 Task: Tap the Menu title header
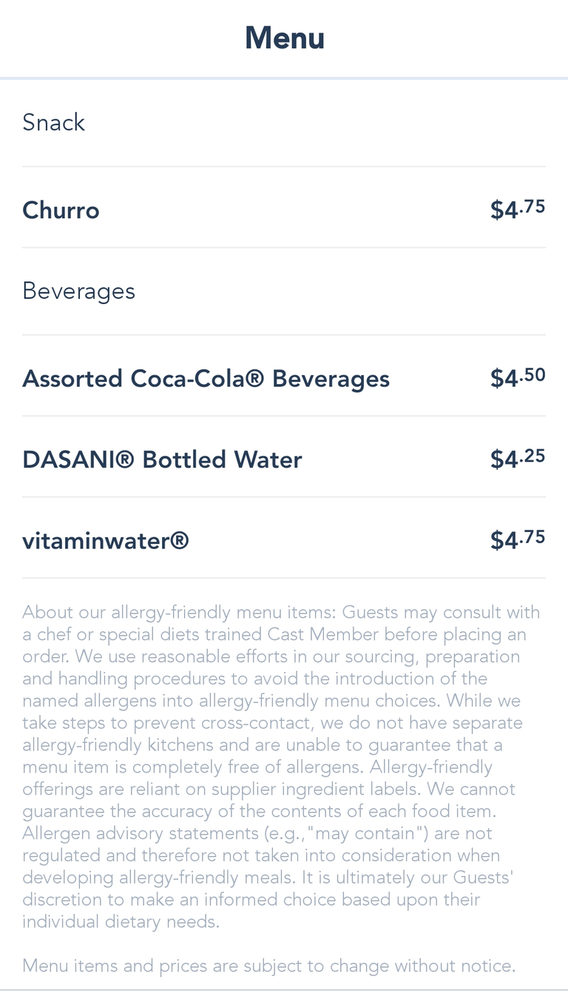[285, 38]
